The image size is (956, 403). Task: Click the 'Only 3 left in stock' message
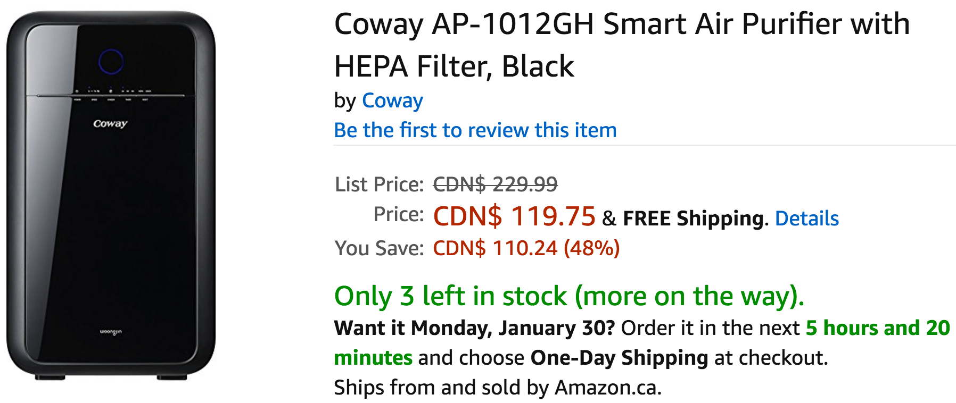pyautogui.click(x=569, y=296)
